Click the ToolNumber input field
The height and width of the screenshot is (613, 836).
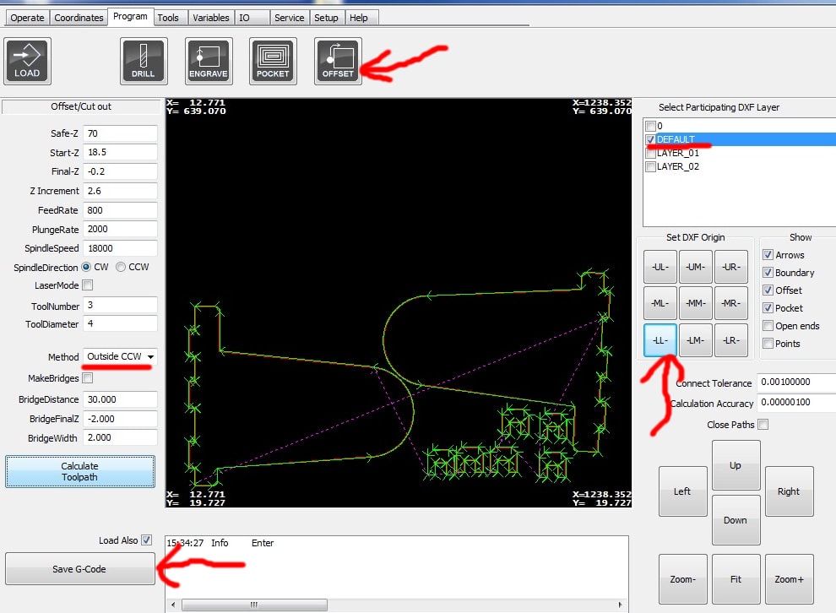pos(120,305)
